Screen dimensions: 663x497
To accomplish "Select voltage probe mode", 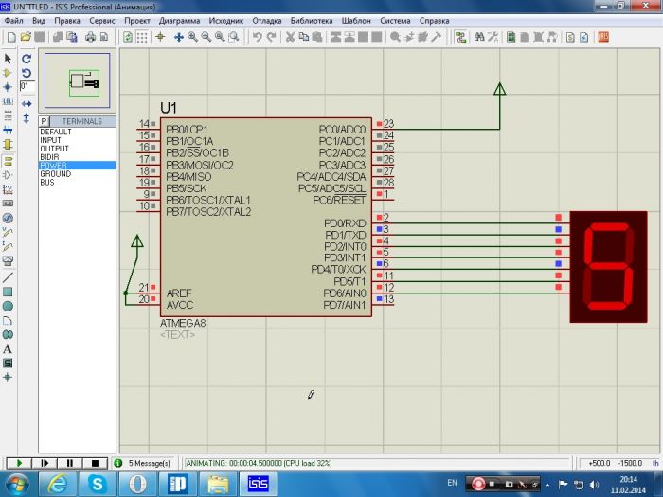I will [8, 232].
